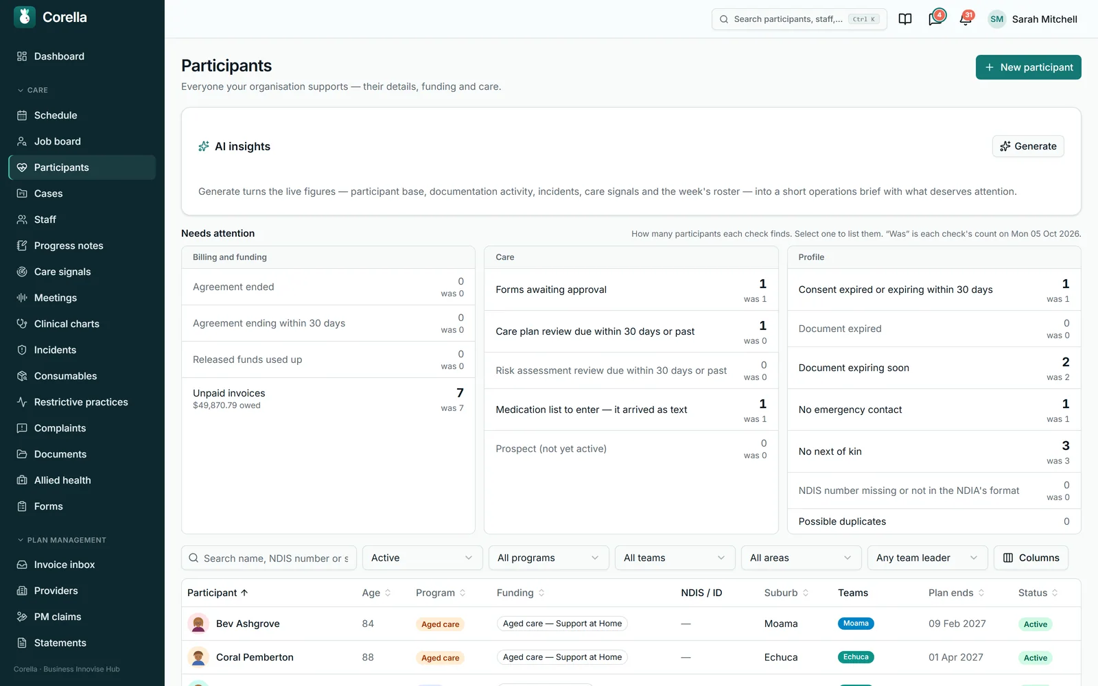The height and width of the screenshot is (686, 1098).
Task: Click the Schedule calendar icon in sidebar
Action: [22, 115]
